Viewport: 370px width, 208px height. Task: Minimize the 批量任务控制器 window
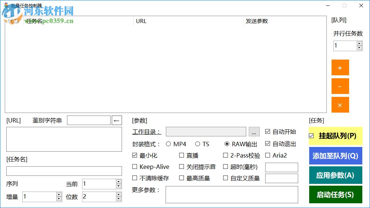pos(328,5)
